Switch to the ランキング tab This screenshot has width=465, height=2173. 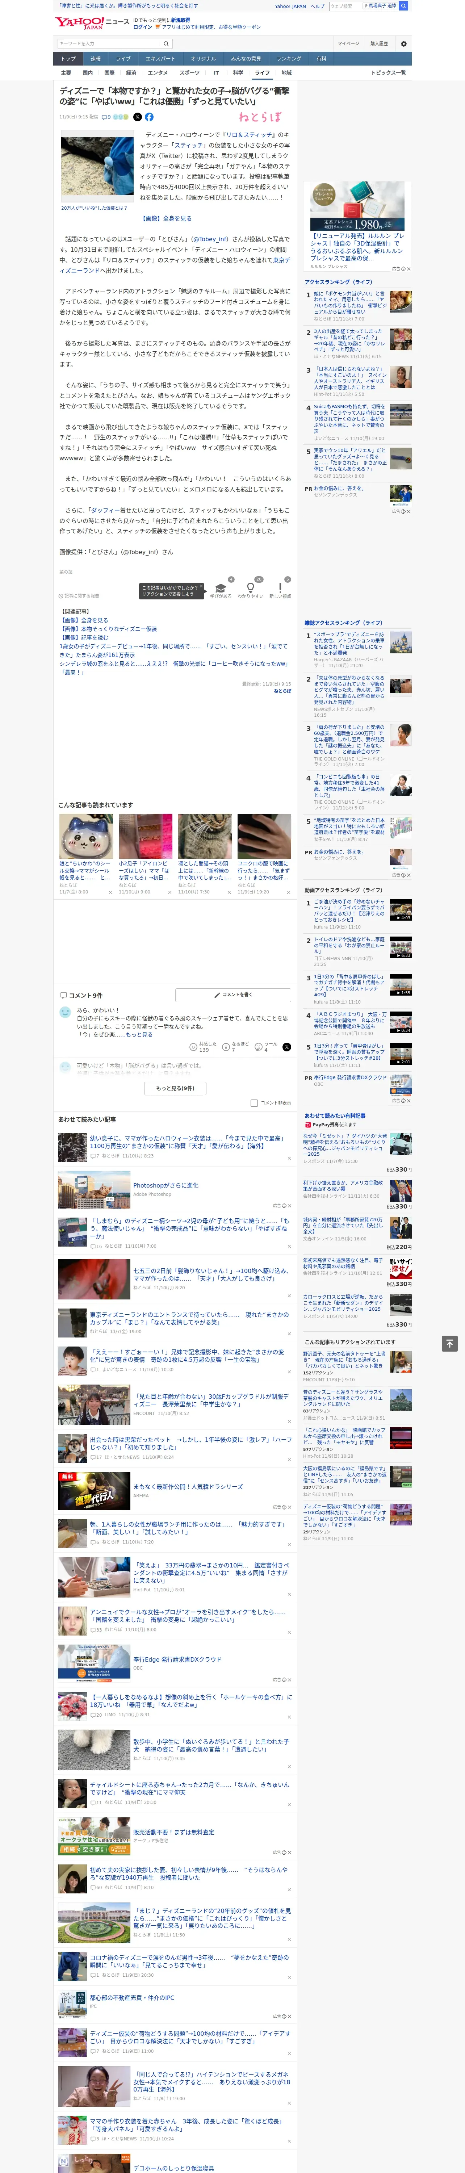click(289, 59)
